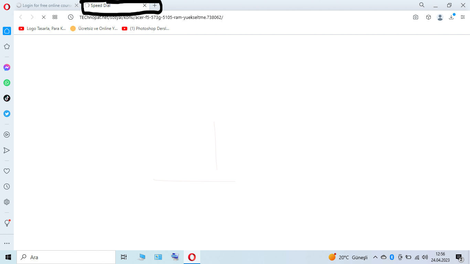The width and height of the screenshot is (470, 264).
Task: Open My Flow arrow icon in sidebar
Action: click(x=7, y=150)
